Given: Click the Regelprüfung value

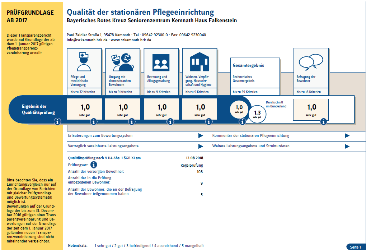Looking at the screenshot, I should (x=192, y=165).
